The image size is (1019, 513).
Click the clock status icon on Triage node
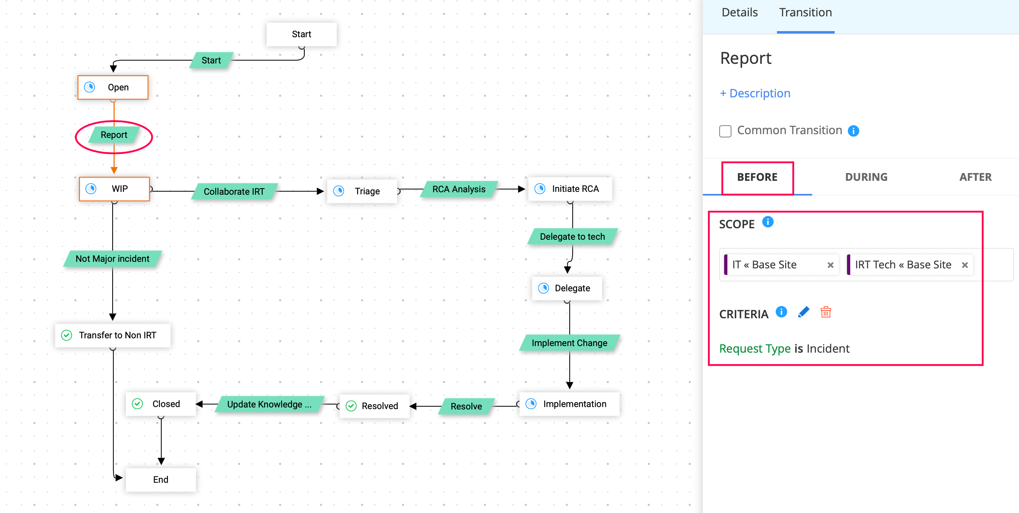[339, 191]
